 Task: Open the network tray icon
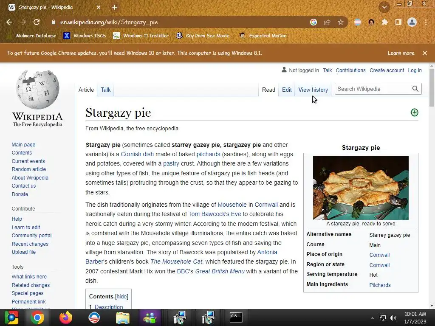pos(383,318)
